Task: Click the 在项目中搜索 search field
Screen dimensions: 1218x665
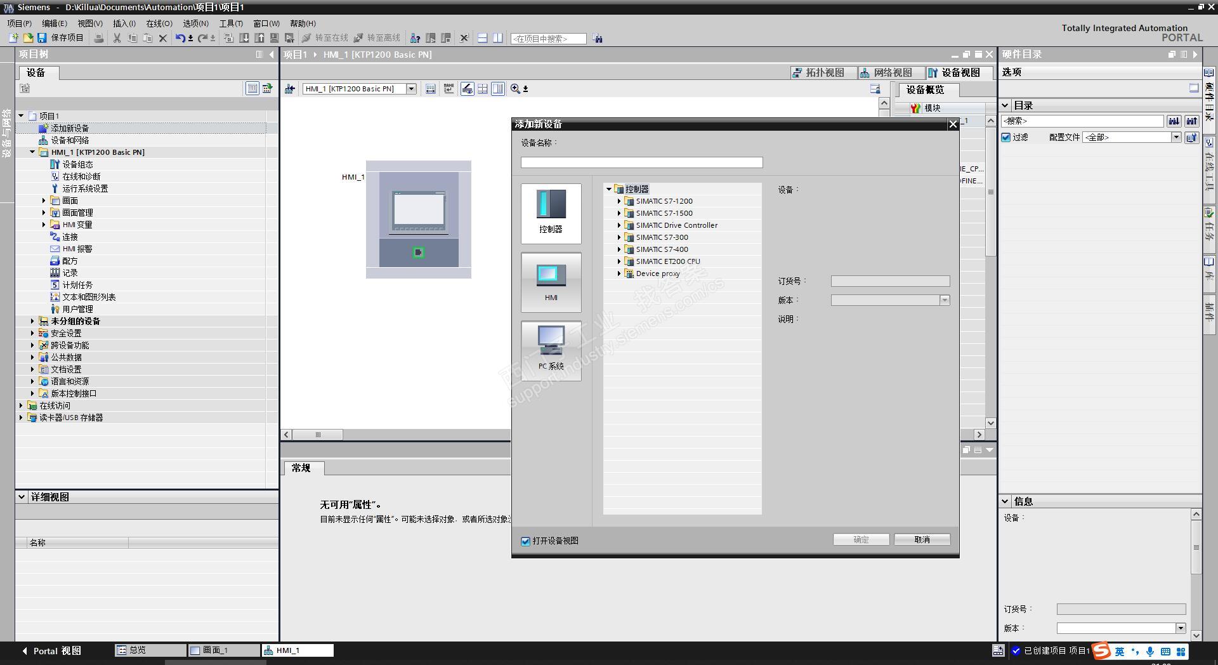Action: (x=548, y=39)
